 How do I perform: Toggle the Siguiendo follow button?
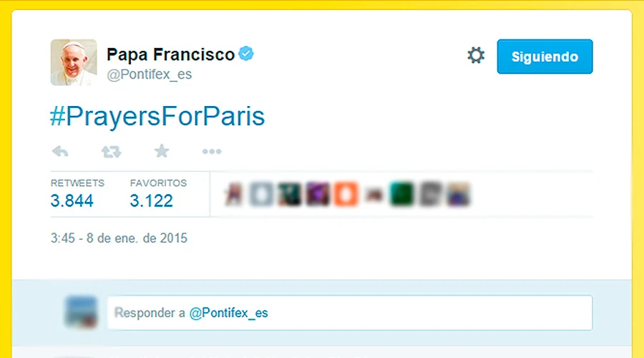click(x=545, y=57)
